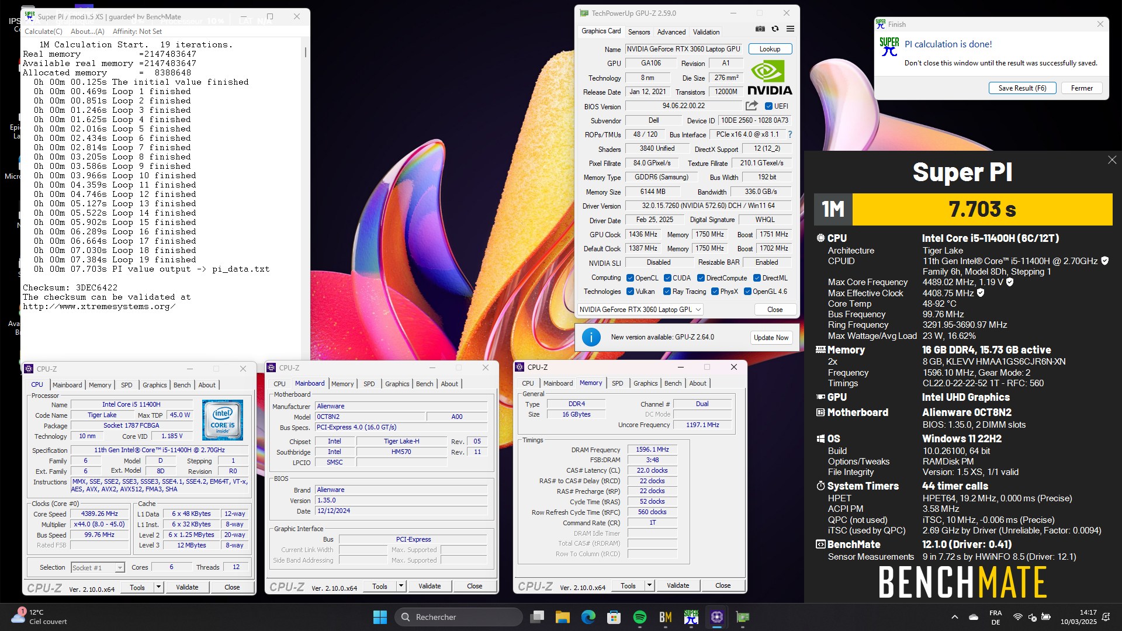The height and width of the screenshot is (631, 1122).
Task: Open Wi-Fi network tray icon
Action: click(x=1017, y=617)
